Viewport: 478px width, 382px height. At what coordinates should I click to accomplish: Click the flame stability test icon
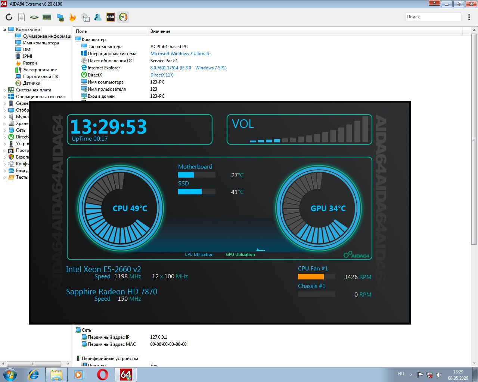point(72,17)
